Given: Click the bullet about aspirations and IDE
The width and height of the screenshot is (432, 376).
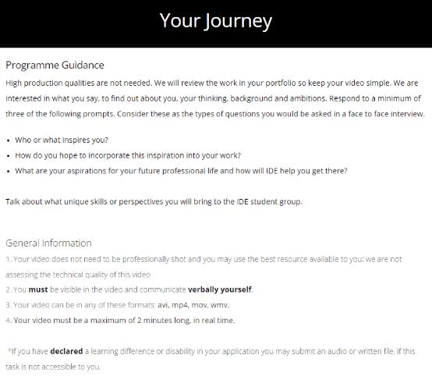Looking at the screenshot, I should click(x=181, y=171).
